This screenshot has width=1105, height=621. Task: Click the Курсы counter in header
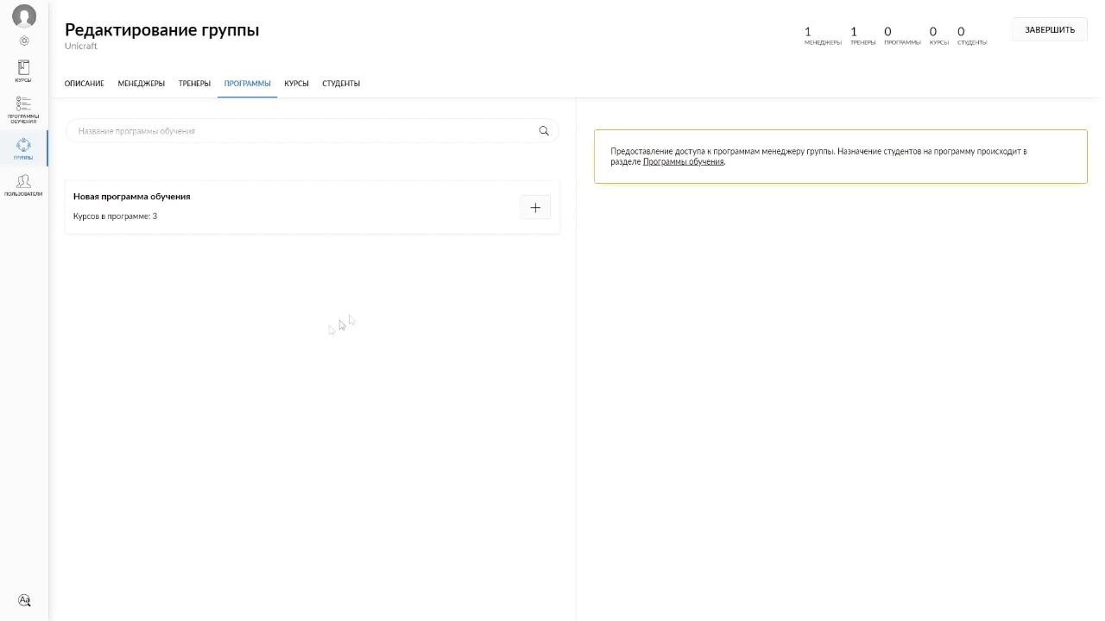[x=939, y=35]
